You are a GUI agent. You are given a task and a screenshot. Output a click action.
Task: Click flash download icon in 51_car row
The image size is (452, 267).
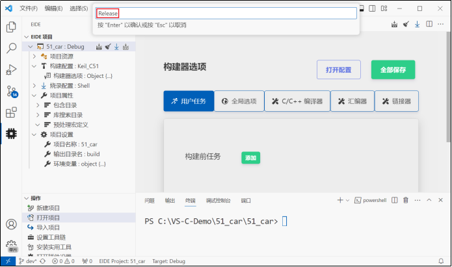point(116,47)
